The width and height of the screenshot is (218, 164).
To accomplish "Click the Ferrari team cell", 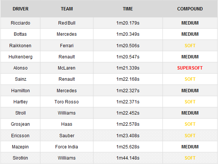I will (x=67, y=46).
